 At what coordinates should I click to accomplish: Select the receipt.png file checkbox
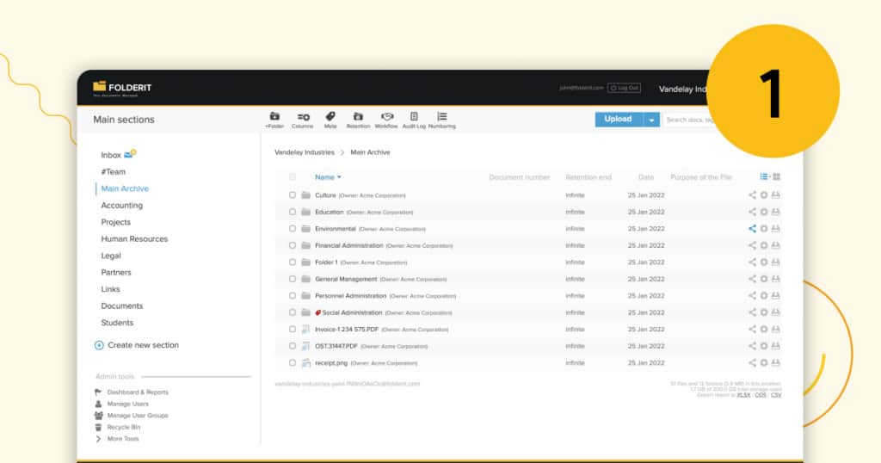tap(293, 363)
